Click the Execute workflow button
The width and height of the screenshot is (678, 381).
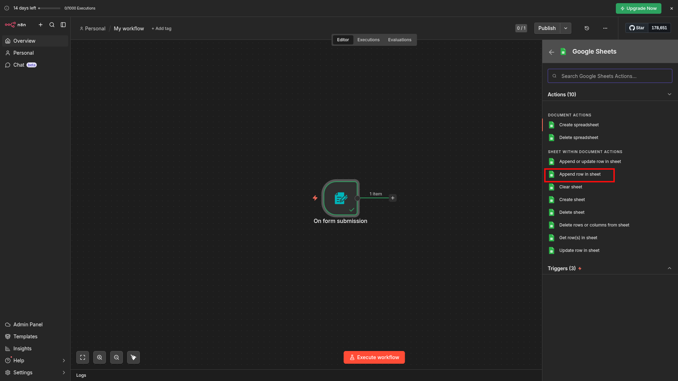point(374,357)
